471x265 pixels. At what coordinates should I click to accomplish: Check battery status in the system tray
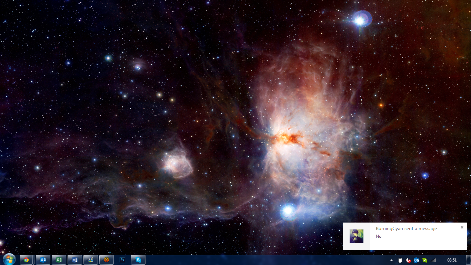click(x=400, y=260)
